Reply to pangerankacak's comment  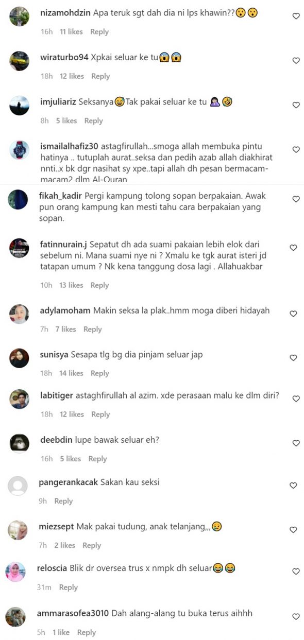coord(63,501)
